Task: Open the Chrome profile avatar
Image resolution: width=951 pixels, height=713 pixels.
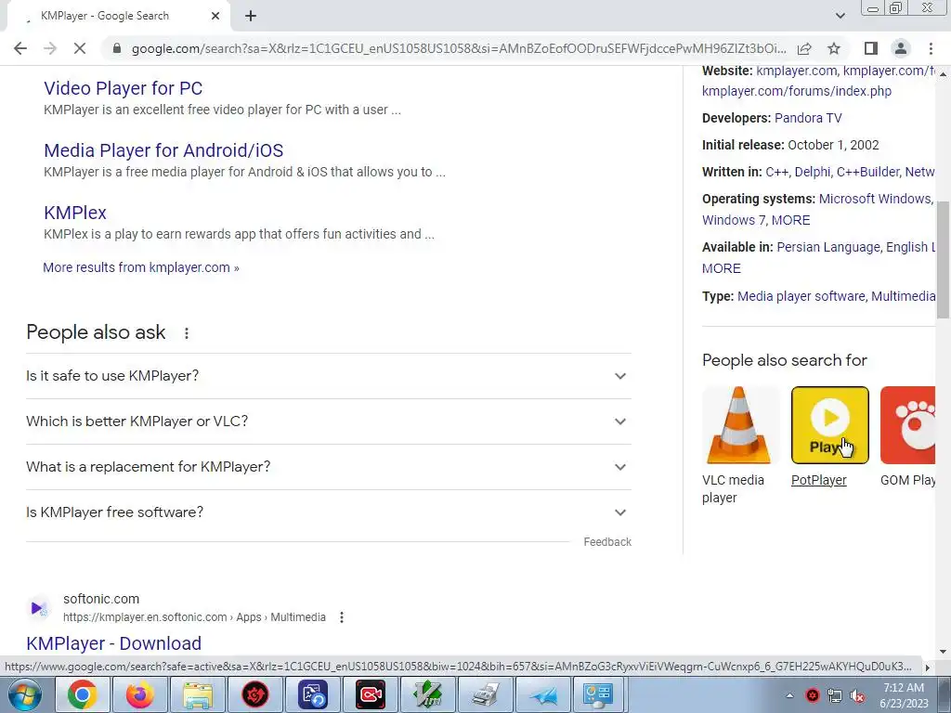Action: 901,48
